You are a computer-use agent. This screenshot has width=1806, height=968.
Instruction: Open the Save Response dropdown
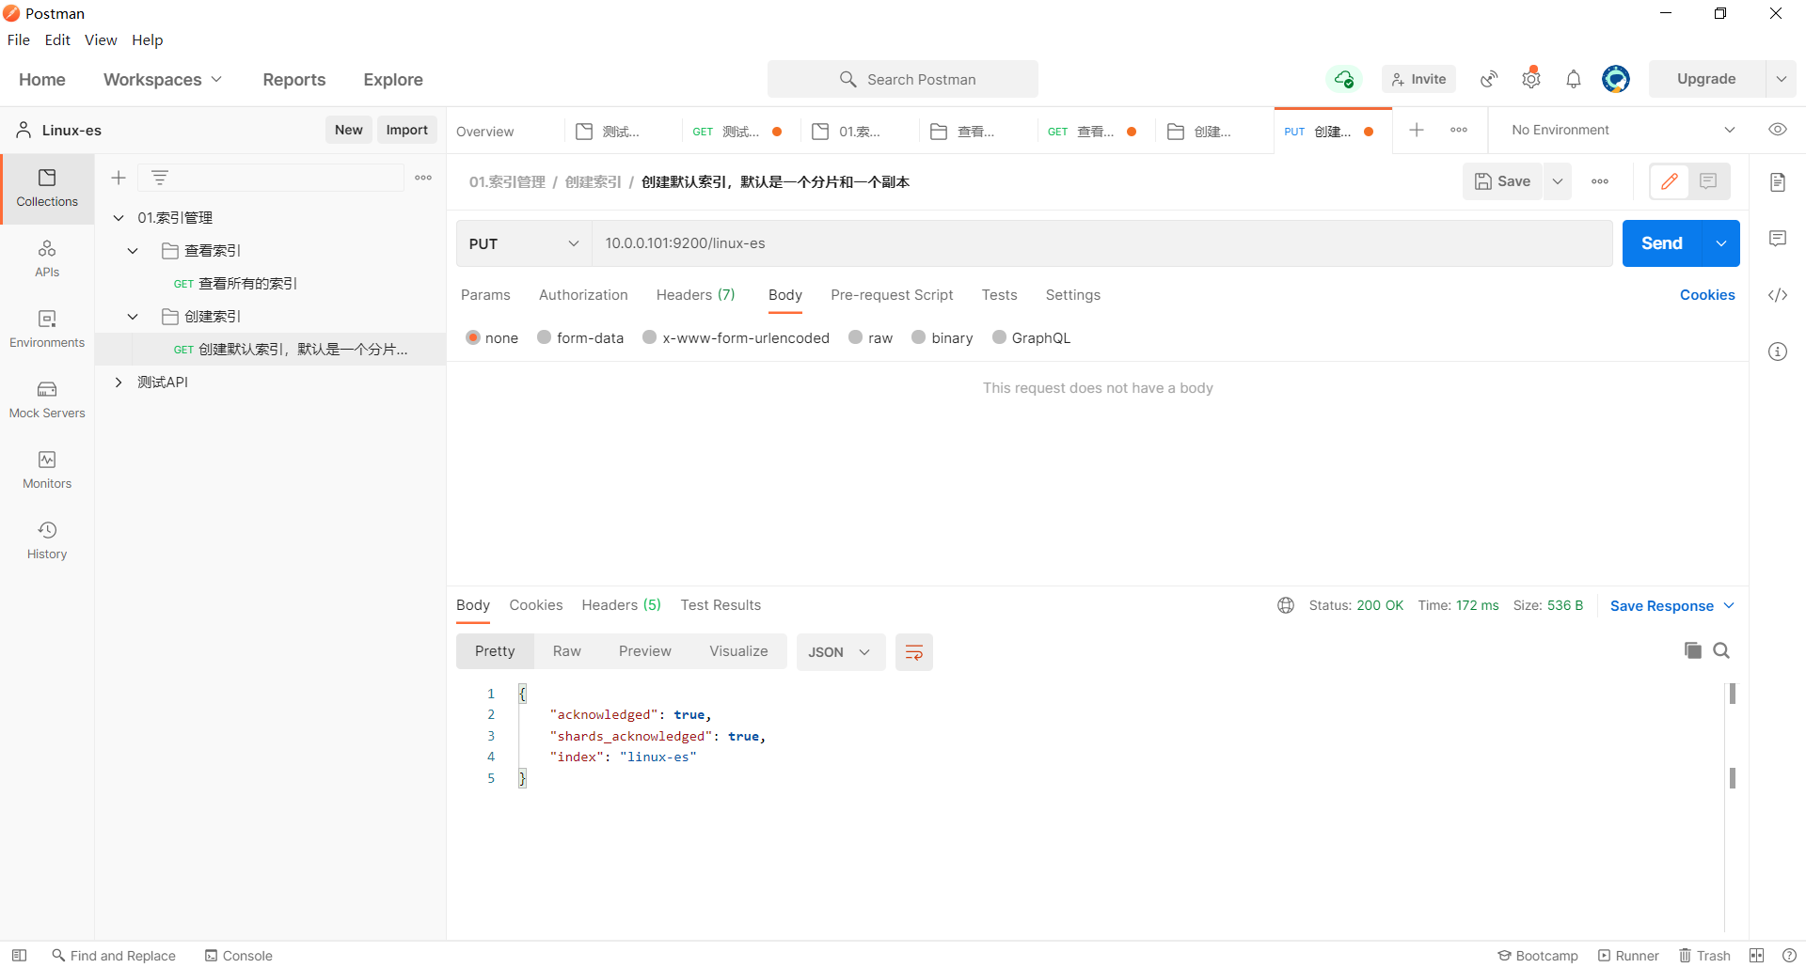tap(1672, 606)
